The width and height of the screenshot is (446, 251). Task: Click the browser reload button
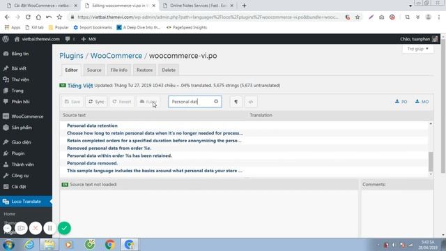[x=28, y=17]
